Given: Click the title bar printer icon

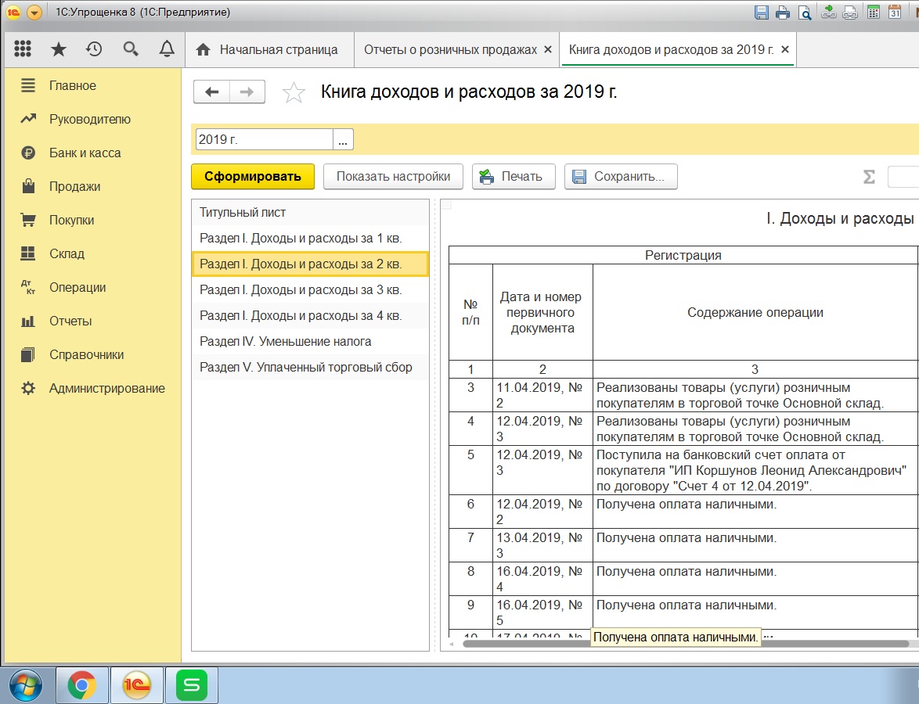Looking at the screenshot, I should 783,13.
